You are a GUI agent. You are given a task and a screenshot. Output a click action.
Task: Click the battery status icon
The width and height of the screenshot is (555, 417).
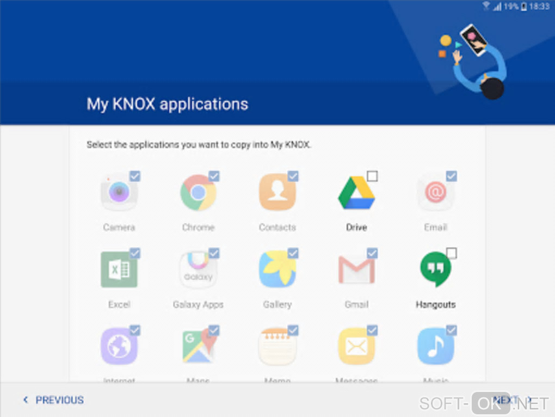pos(524,7)
